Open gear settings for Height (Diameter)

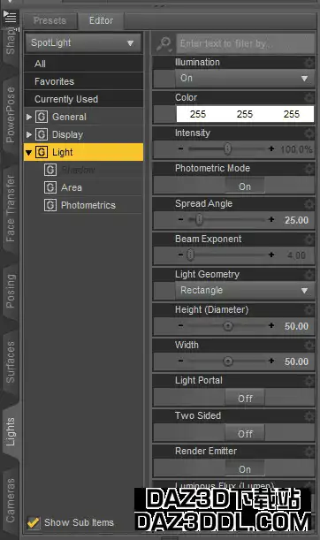[x=309, y=310]
